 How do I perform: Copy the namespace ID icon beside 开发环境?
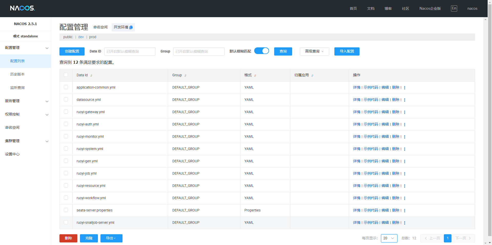[131, 27]
